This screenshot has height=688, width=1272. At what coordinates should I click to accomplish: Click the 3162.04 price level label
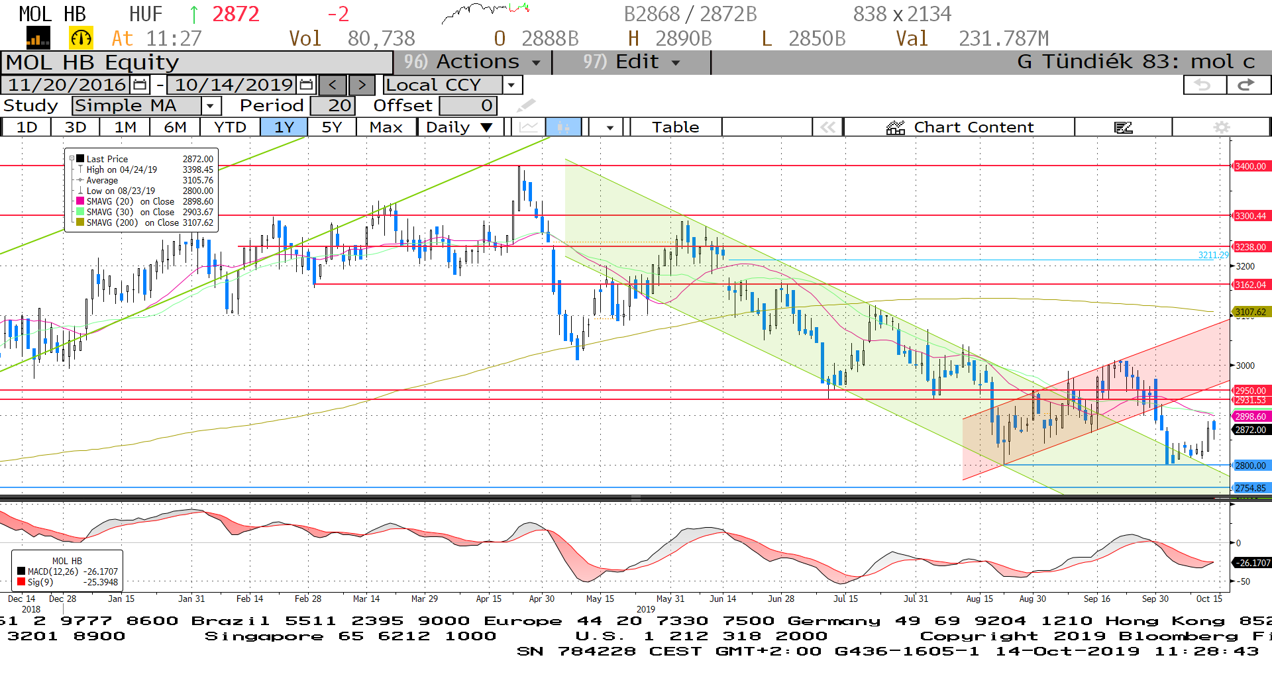[1251, 285]
